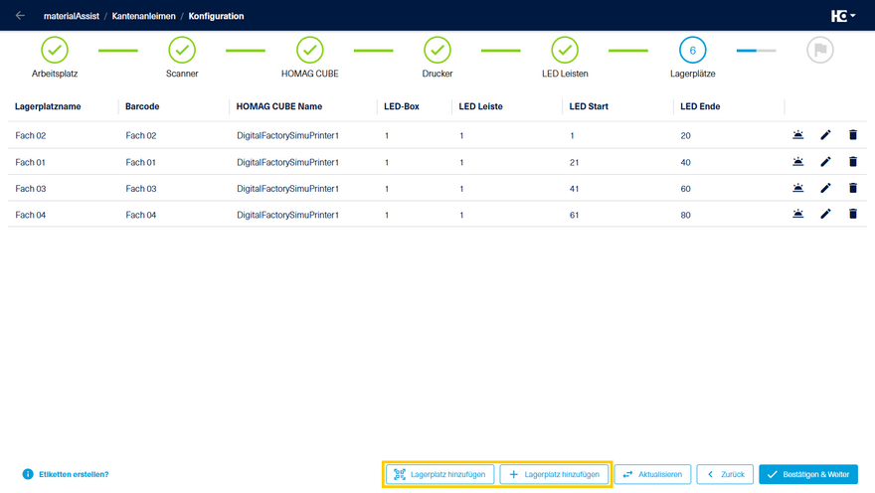Select the Fach 01 Lagerplatzname cell

pos(30,162)
